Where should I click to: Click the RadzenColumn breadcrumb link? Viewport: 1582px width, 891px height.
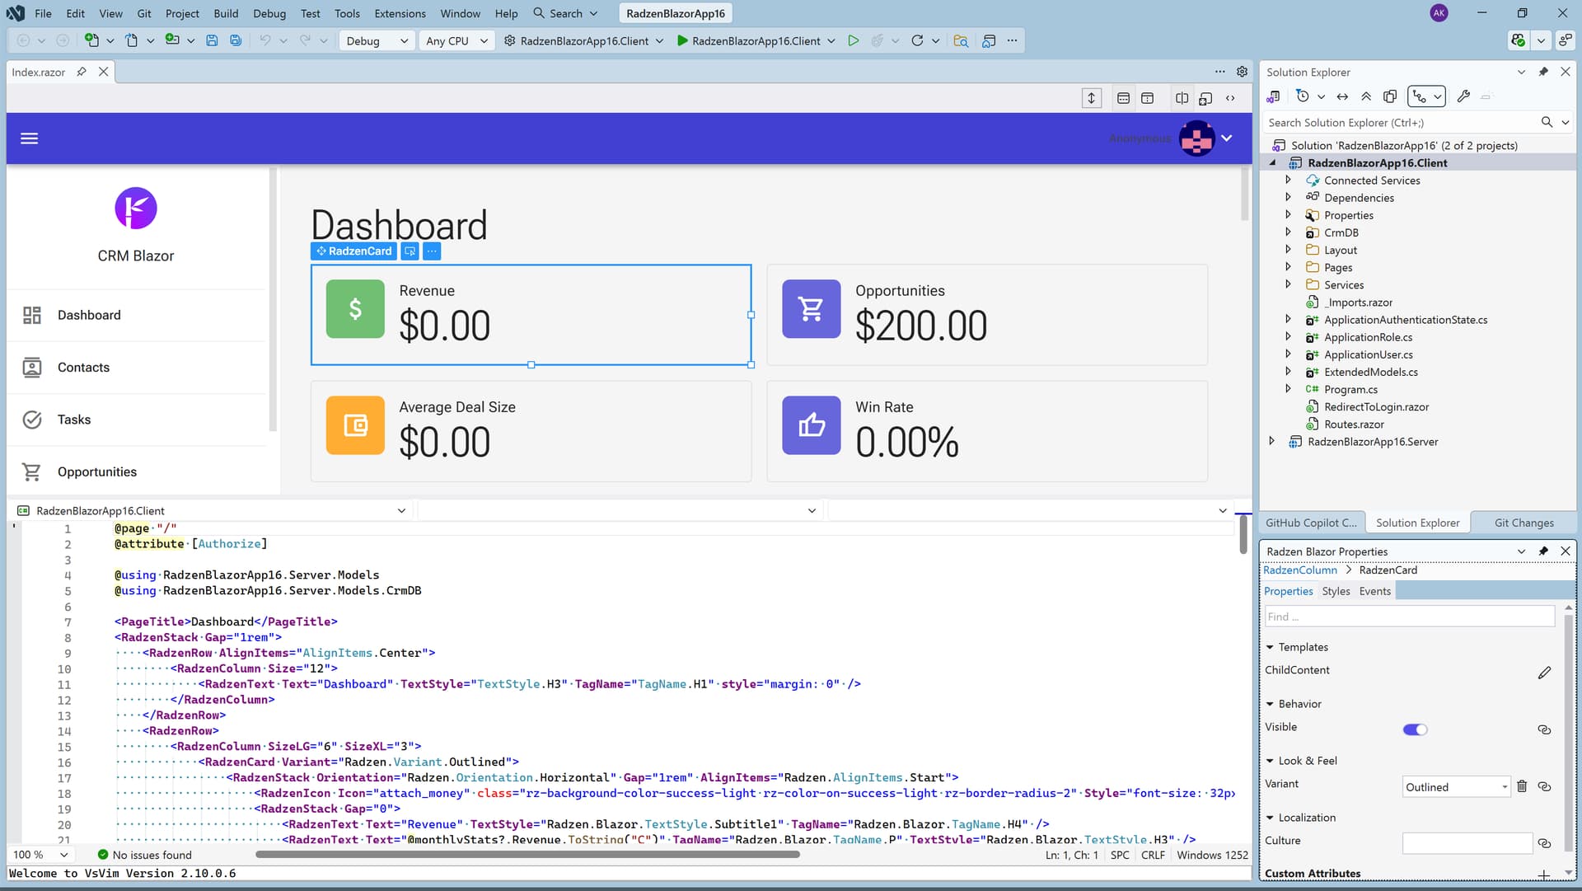click(x=1300, y=570)
